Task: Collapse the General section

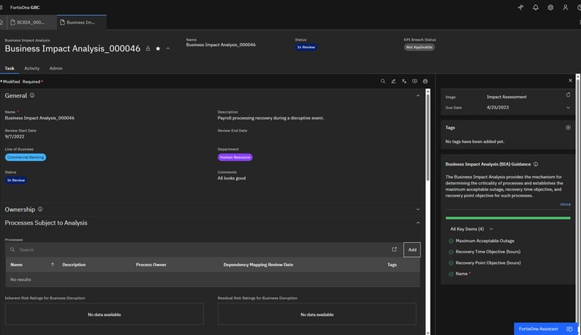Action: (418, 95)
